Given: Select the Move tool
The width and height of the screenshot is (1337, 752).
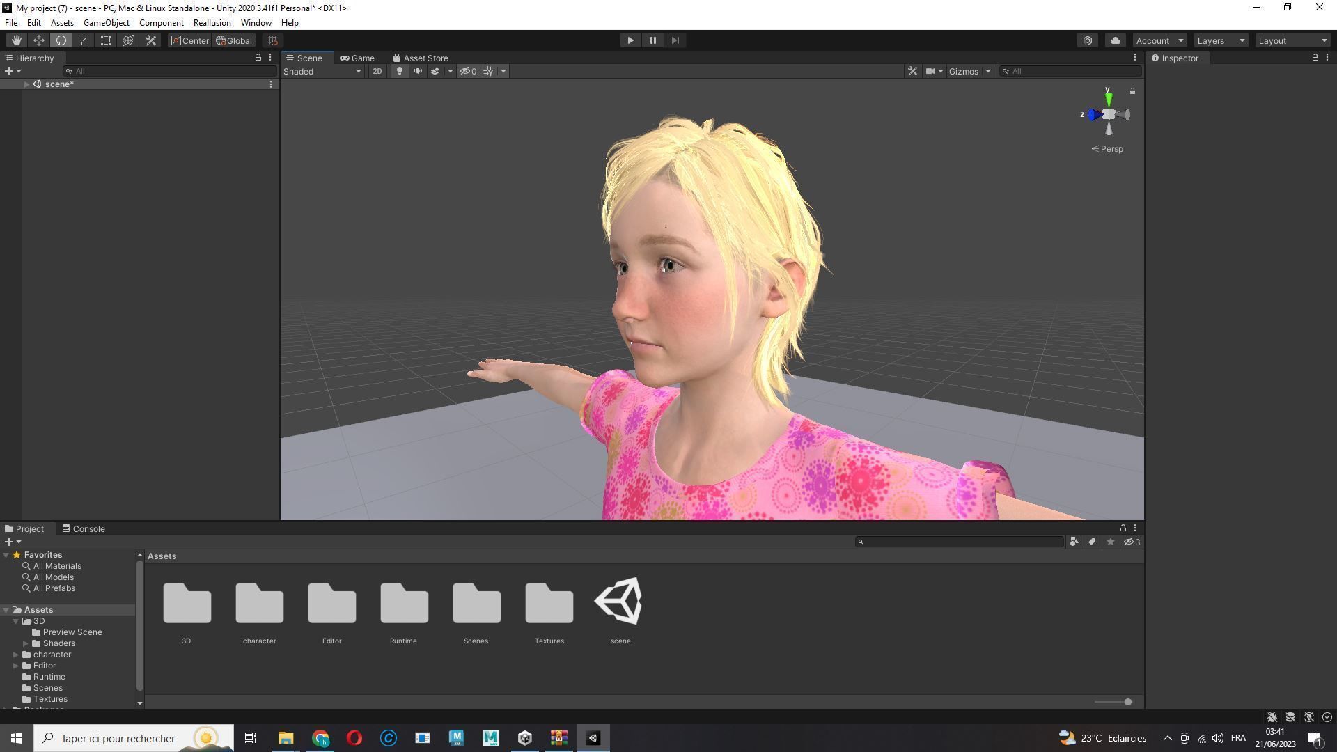Looking at the screenshot, I should tap(38, 40).
